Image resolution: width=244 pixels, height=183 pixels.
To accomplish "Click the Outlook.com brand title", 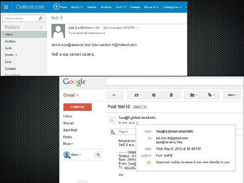I will click(30, 7).
